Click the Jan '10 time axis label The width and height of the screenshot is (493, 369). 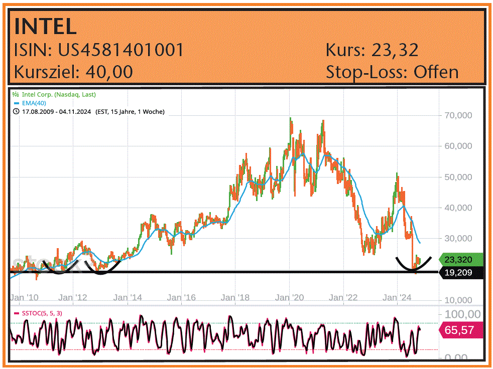point(25,297)
